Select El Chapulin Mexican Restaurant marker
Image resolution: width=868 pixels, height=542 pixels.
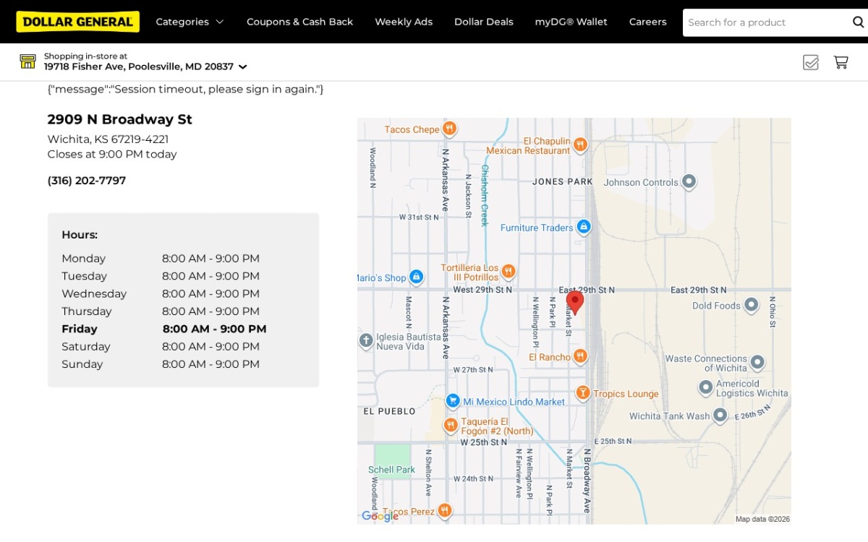point(580,145)
